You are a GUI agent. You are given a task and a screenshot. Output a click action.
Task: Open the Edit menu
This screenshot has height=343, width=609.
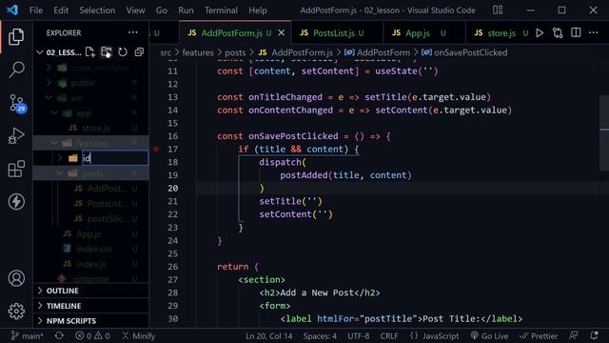pos(61,10)
